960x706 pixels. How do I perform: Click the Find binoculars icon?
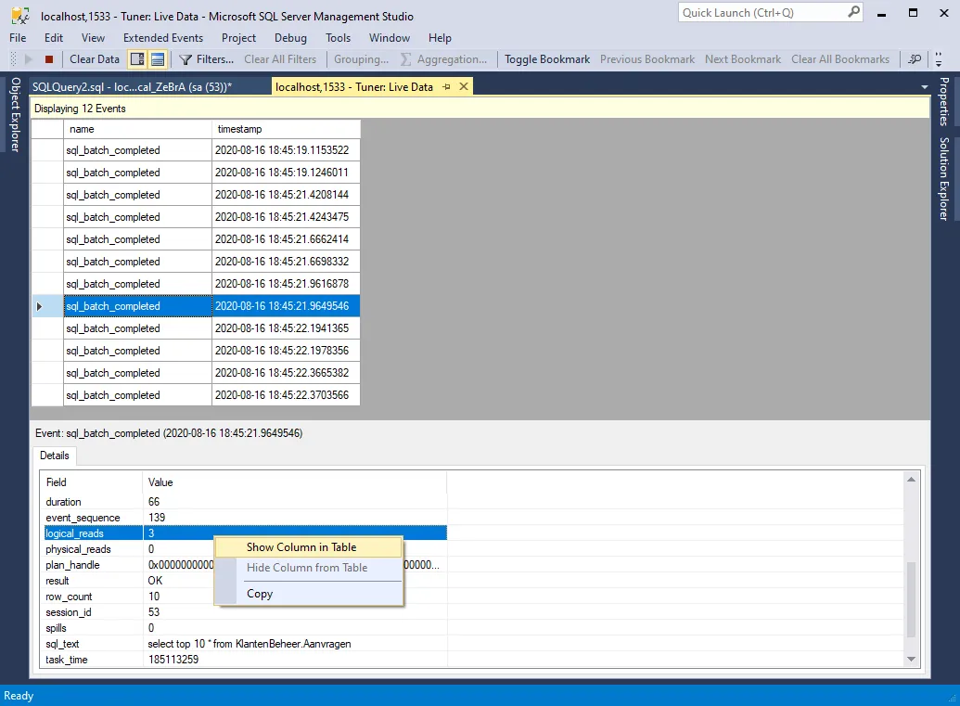[915, 59]
